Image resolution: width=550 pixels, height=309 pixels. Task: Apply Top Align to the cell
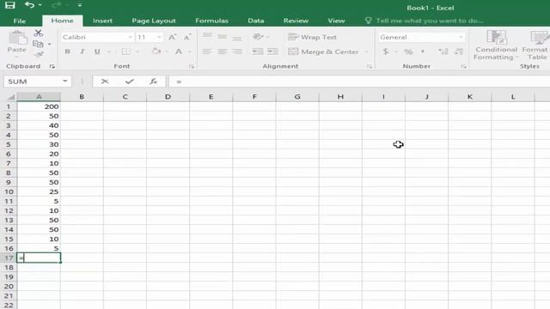point(207,36)
